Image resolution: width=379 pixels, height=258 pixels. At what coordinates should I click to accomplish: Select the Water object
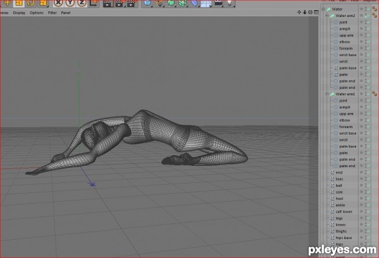(x=337, y=9)
